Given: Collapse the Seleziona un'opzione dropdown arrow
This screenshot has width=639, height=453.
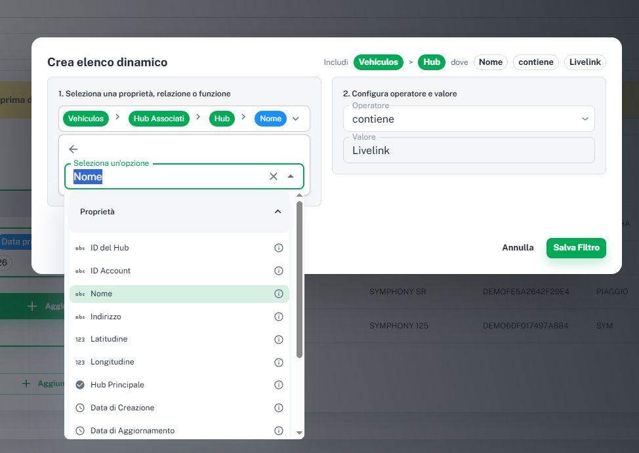Looking at the screenshot, I should pyautogui.click(x=291, y=176).
